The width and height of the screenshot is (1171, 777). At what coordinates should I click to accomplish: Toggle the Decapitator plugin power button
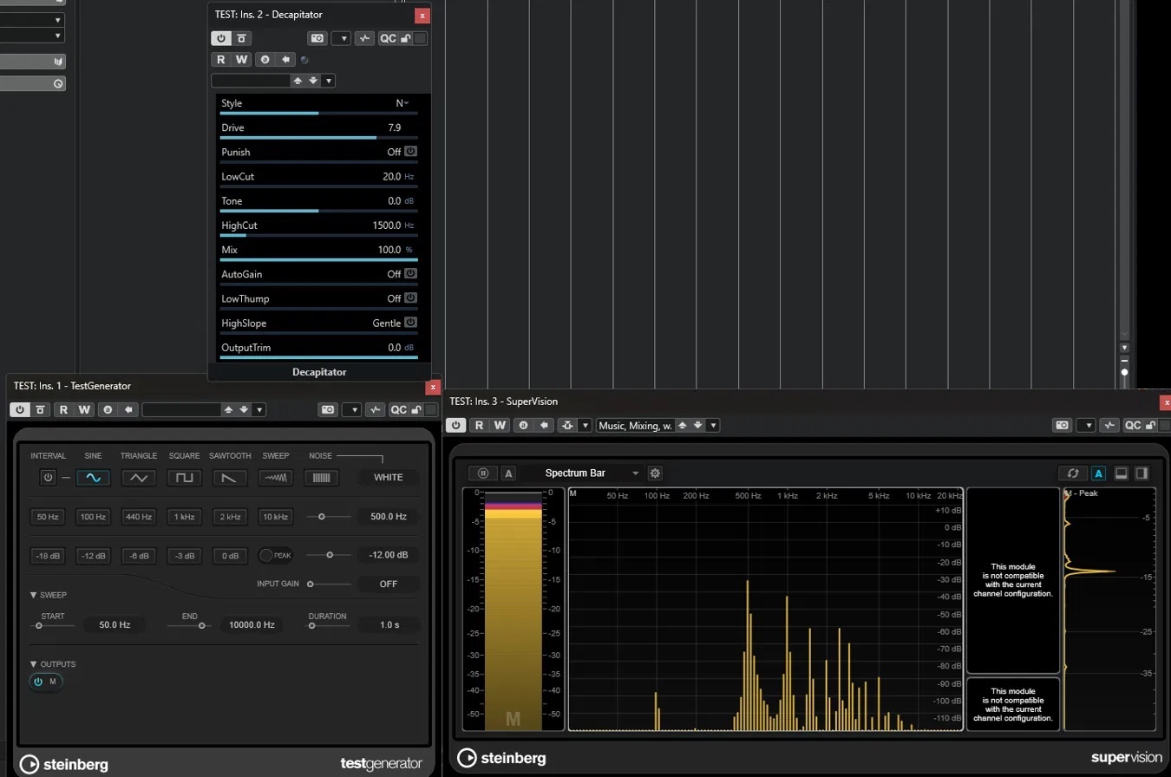[220, 38]
